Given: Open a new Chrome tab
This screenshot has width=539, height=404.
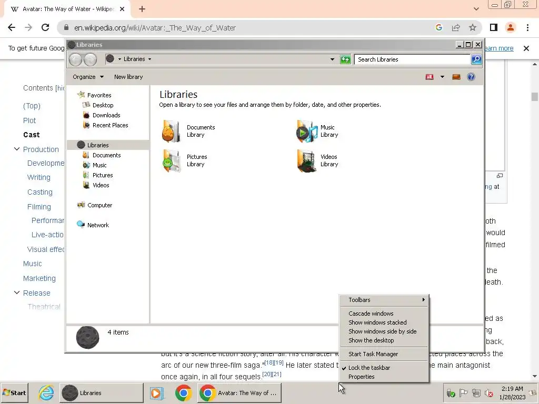Looking at the screenshot, I should click(142, 9).
